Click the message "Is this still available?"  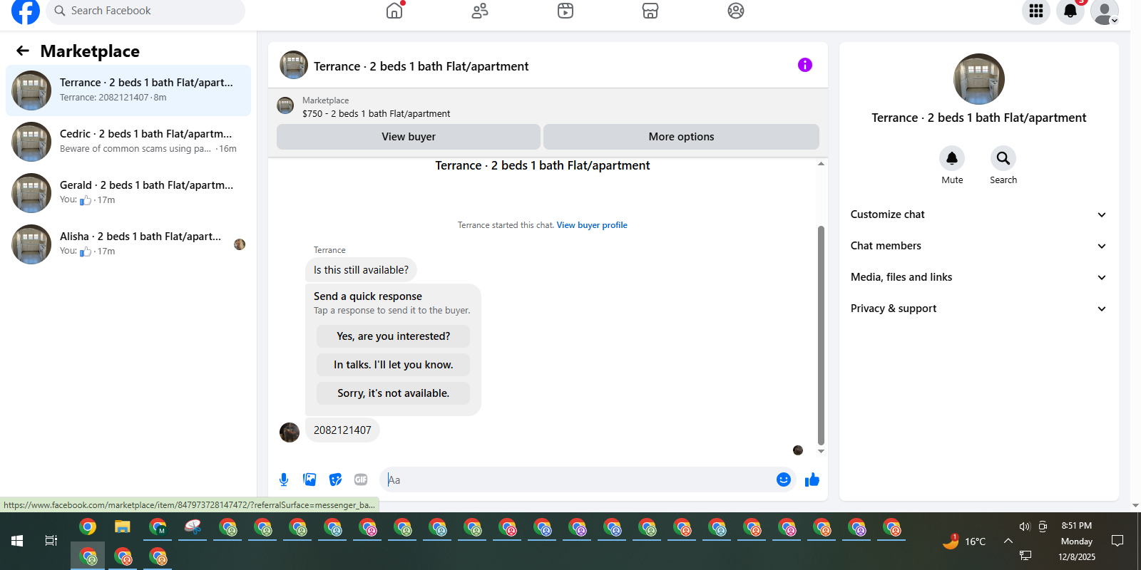coord(361,270)
